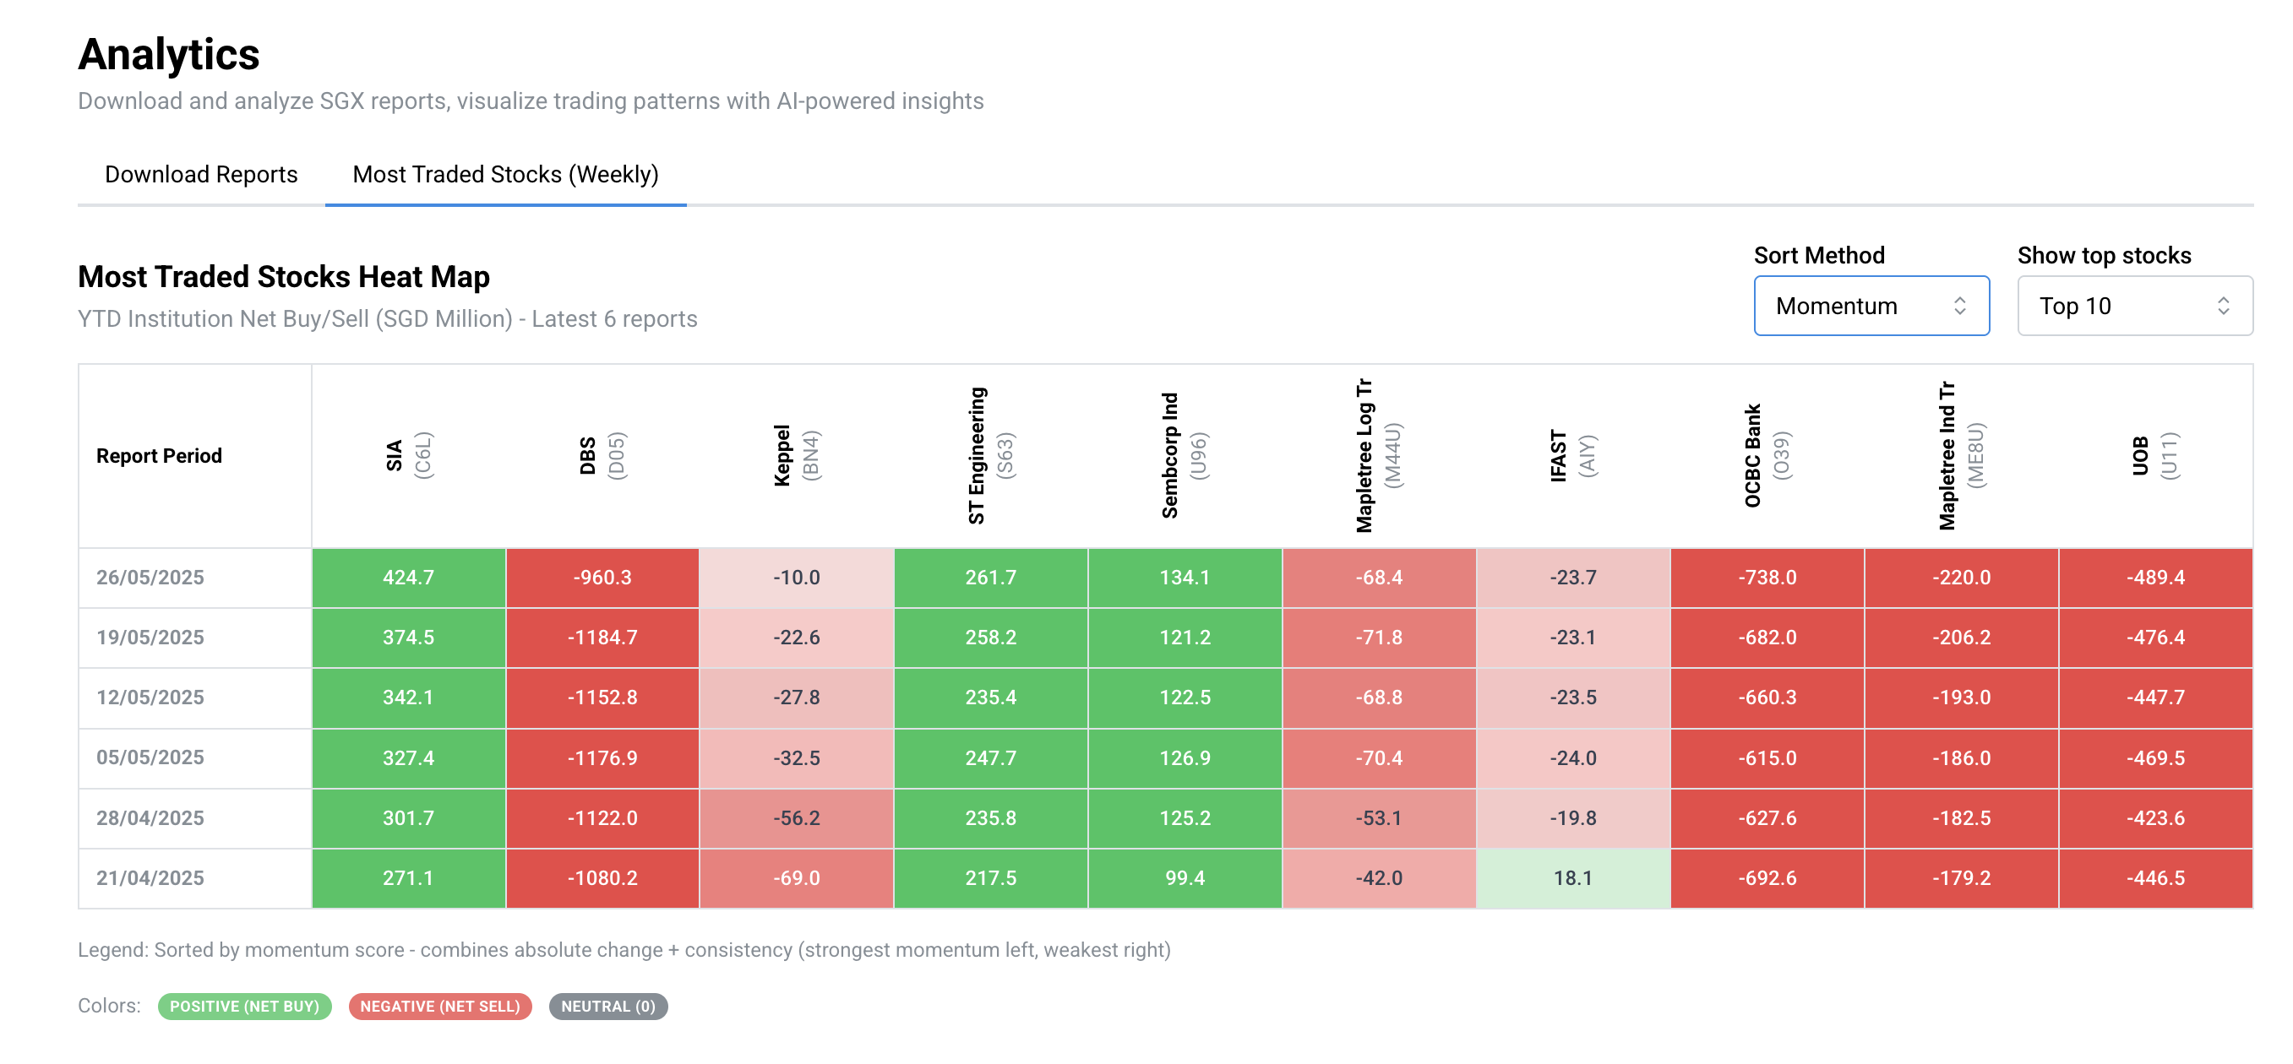This screenshot has width=2293, height=1064.
Task: Click the Mapletree Ind Tr (ME8U) header
Action: pyautogui.click(x=1961, y=455)
